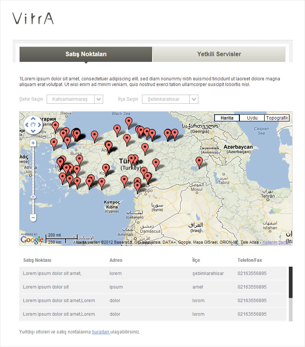Click the easternmost red marker in Turkey

coord(200,161)
